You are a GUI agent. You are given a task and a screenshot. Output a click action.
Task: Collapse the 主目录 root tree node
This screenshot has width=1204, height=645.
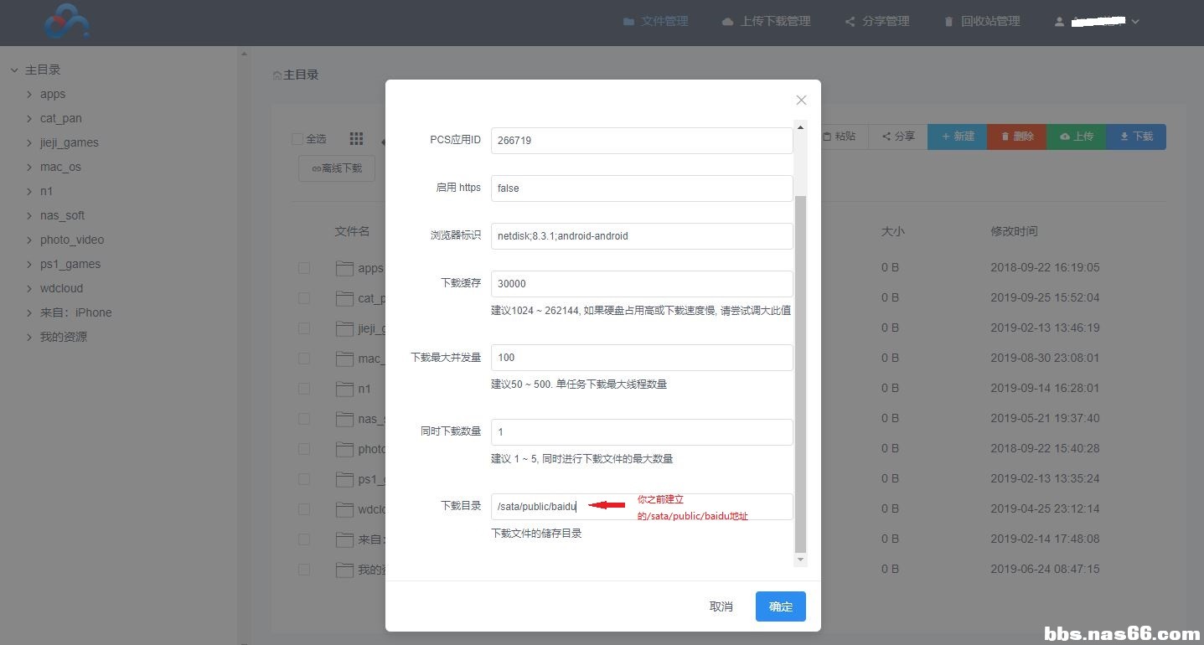click(x=14, y=70)
